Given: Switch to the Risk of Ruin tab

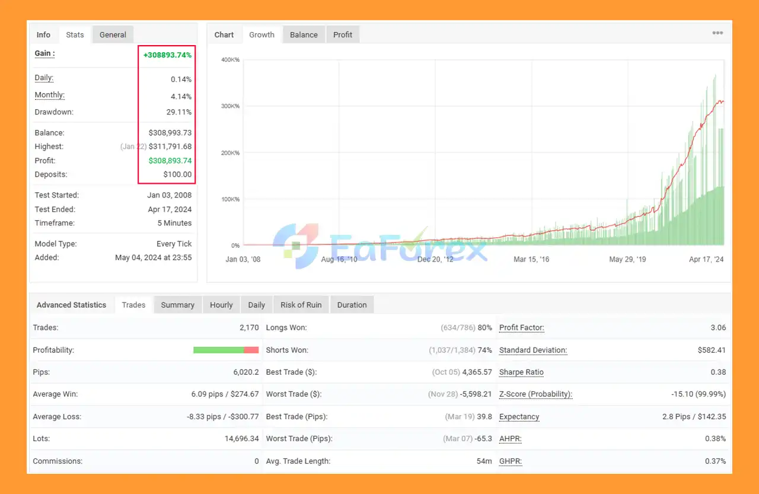Looking at the screenshot, I should tap(301, 305).
